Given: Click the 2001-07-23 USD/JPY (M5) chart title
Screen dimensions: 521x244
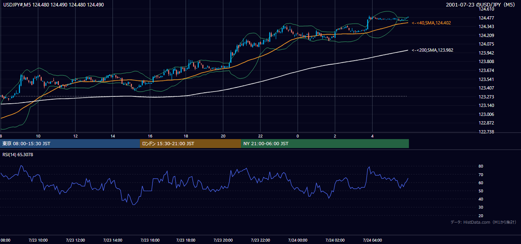Looking at the screenshot, I should 481,5.
